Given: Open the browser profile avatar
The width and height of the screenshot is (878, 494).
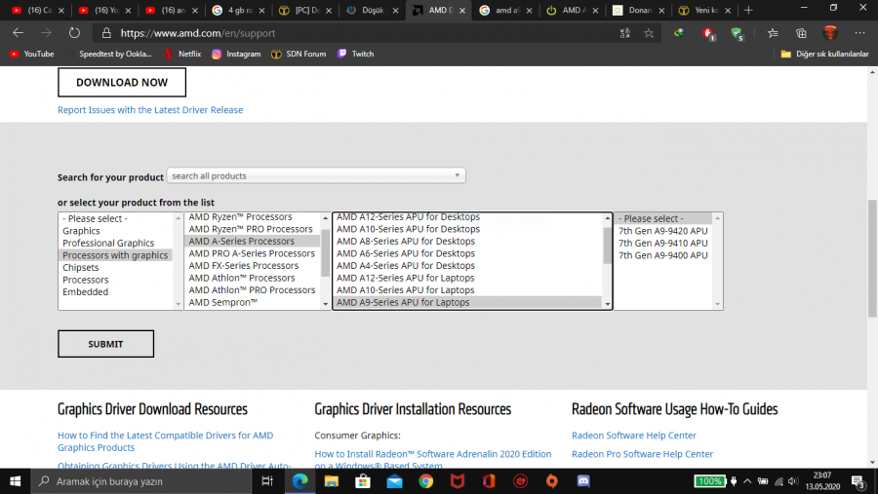Looking at the screenshot, I should pos(830,33).
